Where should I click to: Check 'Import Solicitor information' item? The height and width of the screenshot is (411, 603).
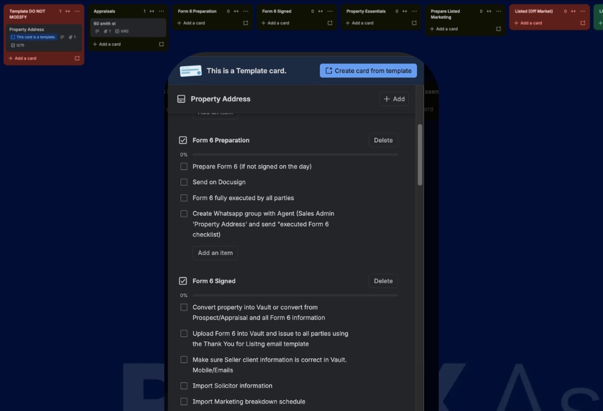[184, 386]
